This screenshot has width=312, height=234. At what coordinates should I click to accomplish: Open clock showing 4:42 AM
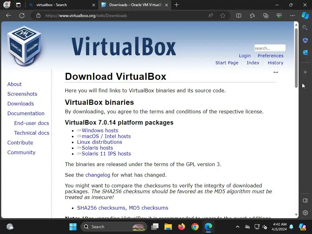(279, 227)
